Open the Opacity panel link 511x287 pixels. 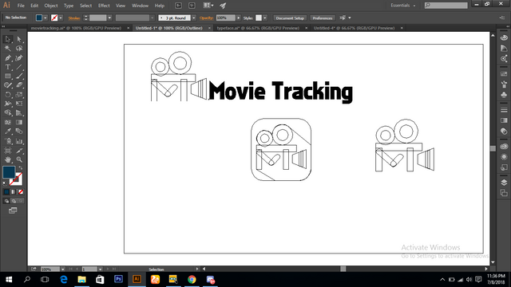(x=206, y=18)
